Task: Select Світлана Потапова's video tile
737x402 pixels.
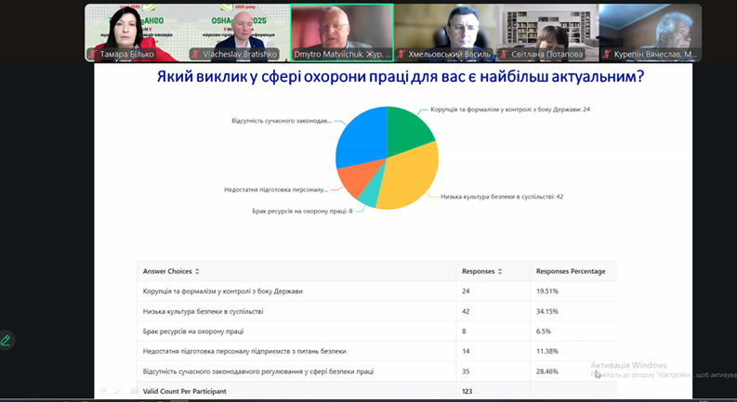Action: tap(547, 32)
